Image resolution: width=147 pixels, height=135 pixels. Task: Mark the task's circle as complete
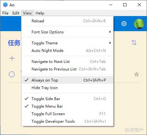point(12,74)
